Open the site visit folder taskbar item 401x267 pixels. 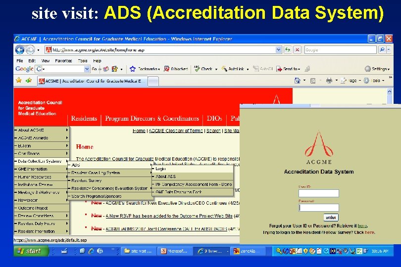[x=138, y=251]
